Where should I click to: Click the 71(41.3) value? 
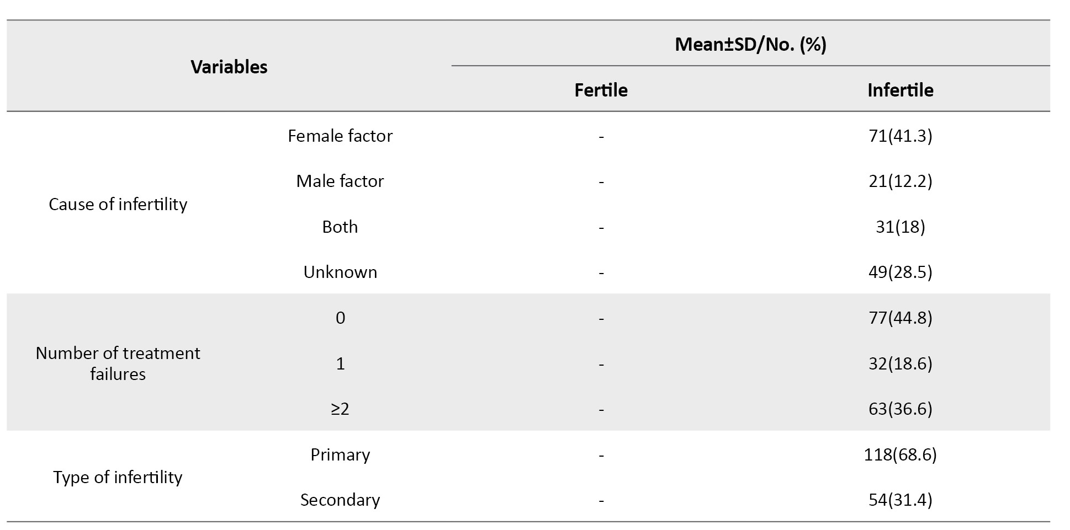[900, 136]
